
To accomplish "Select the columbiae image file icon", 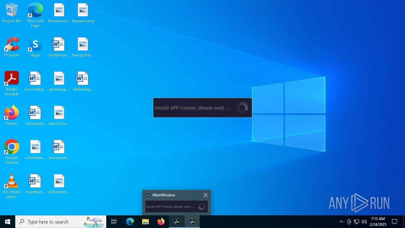I will (x=35, y=150).
